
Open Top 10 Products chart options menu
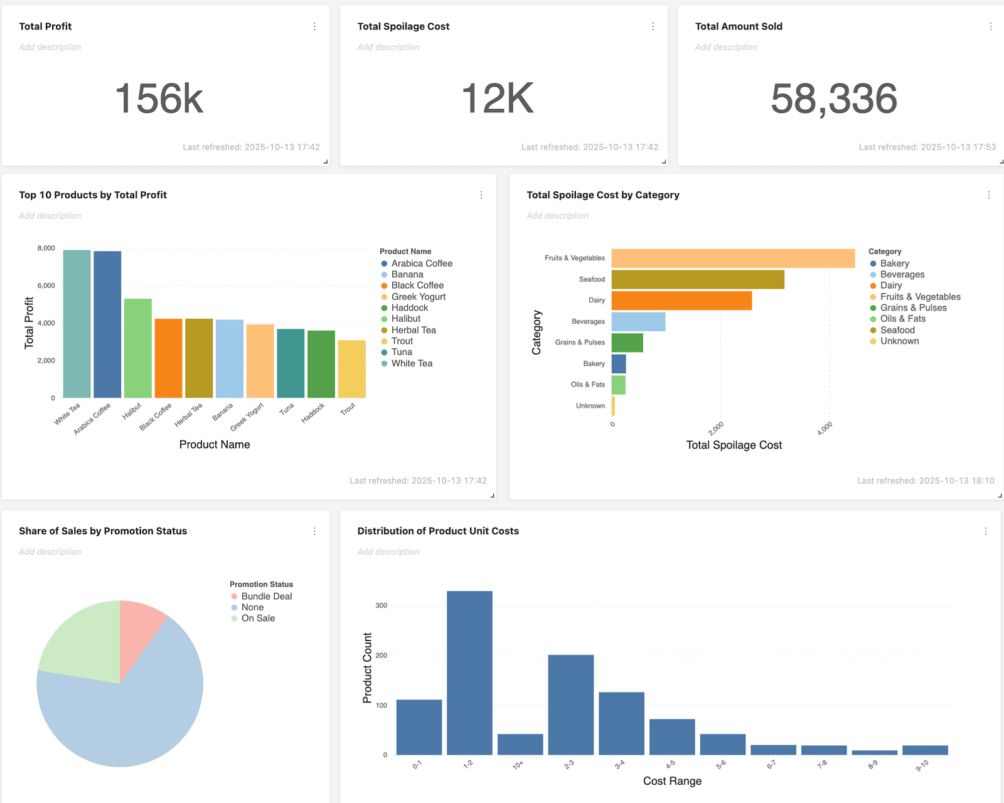pyautogui.click(x=481, y=195)
